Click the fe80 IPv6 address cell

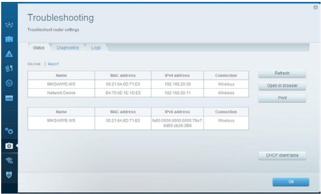click(x=177, y=123)
